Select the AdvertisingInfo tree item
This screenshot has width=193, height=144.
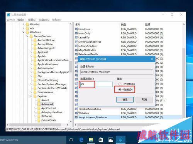pos(46,48)
